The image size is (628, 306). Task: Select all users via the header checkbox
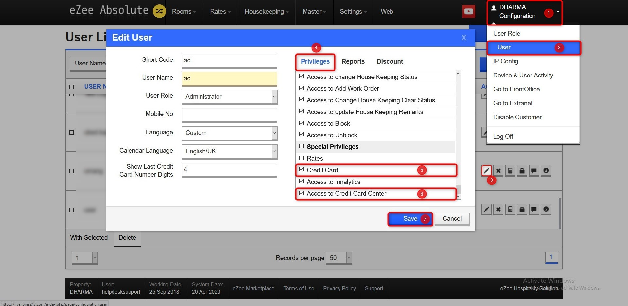coord(71,87)
